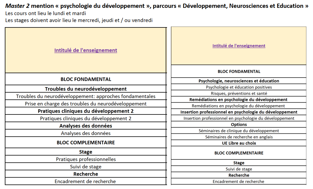The width and height of the screenshot is (313, 189).
Task: Click the "Risques, préventions et santé" cell
Action: click(x=239, y=94)
